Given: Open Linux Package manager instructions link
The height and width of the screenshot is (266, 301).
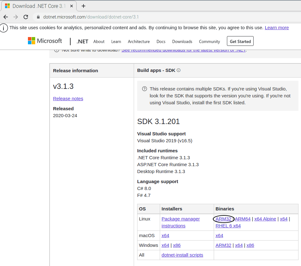Looking at the screenshot, I should click(x=181, y=222).
